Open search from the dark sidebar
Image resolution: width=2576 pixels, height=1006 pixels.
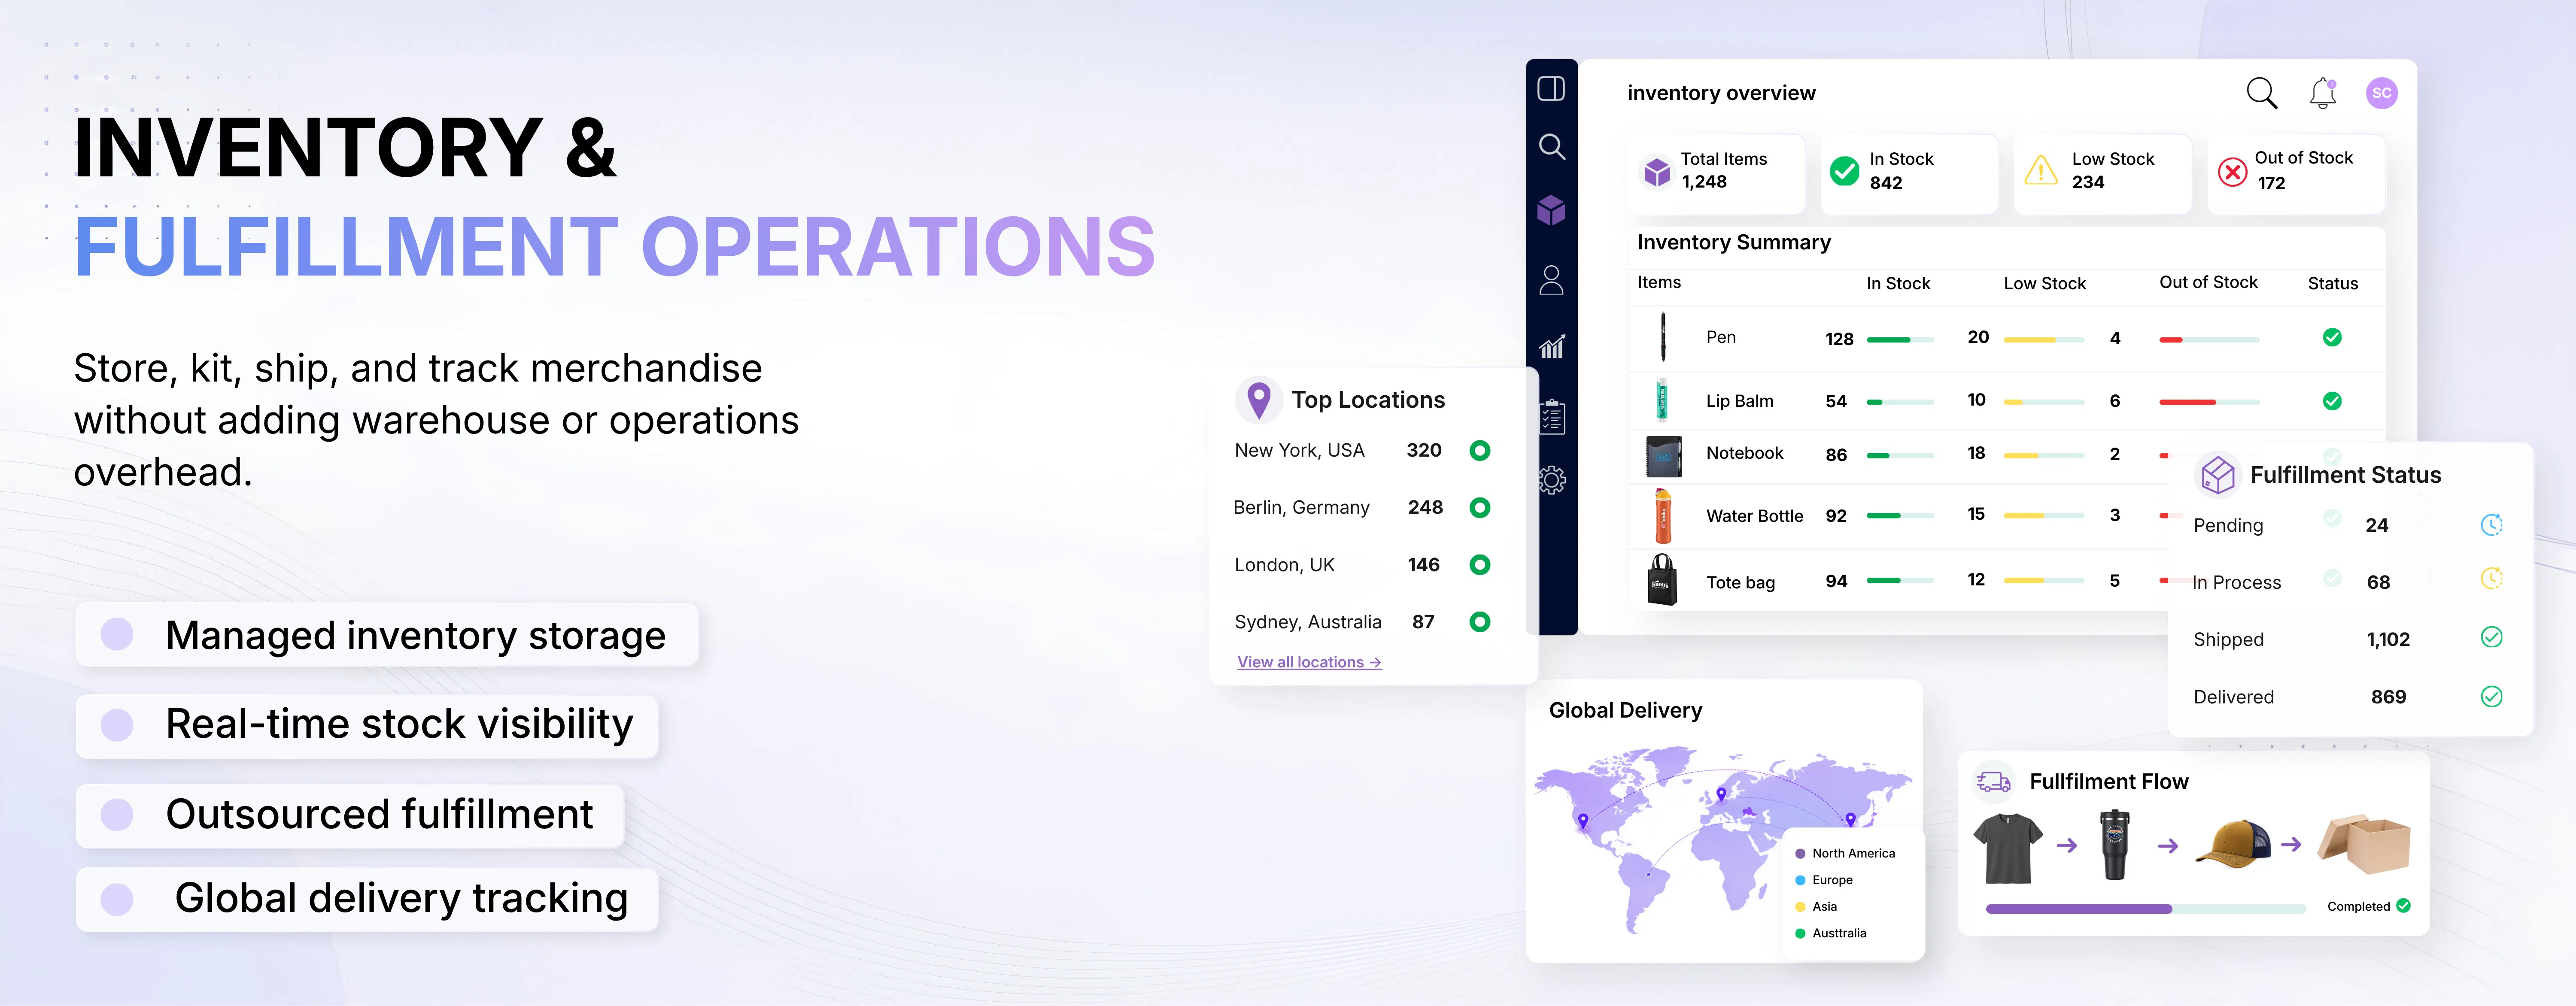point(1552,147)
